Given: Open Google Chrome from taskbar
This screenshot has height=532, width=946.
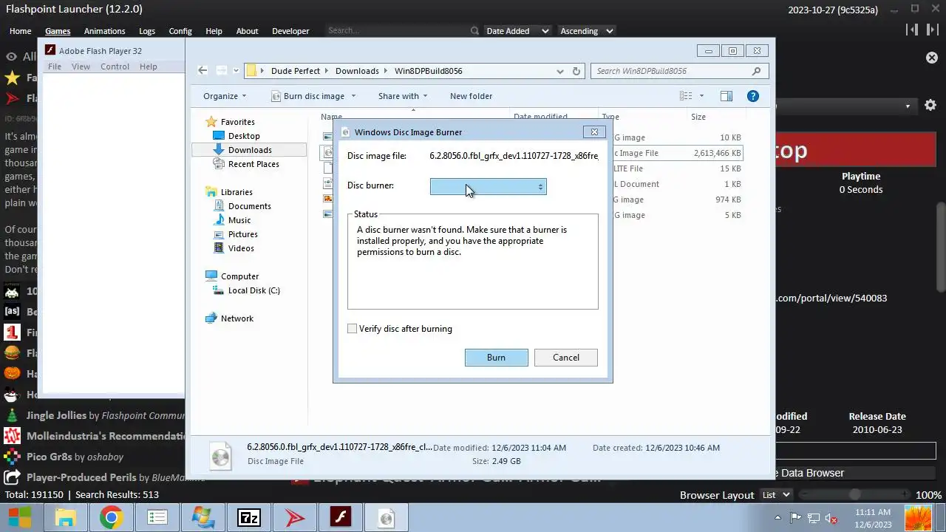Looking at the screenshot, I should (x=112, y=518).
